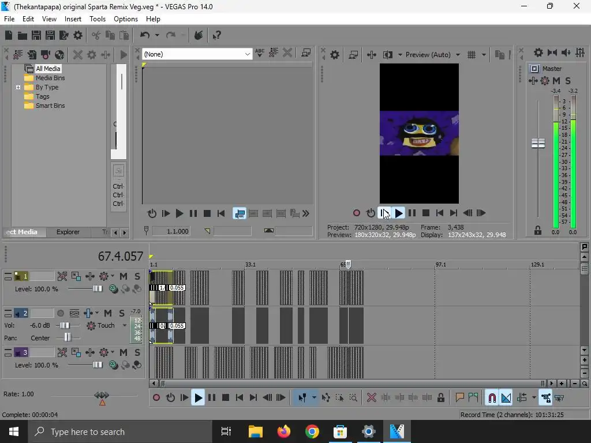Image resolution: width=591 pixels, height=443 pixels.
Task: Open the Preview (Auto) quality dropdown
Action: coord(432,55)
